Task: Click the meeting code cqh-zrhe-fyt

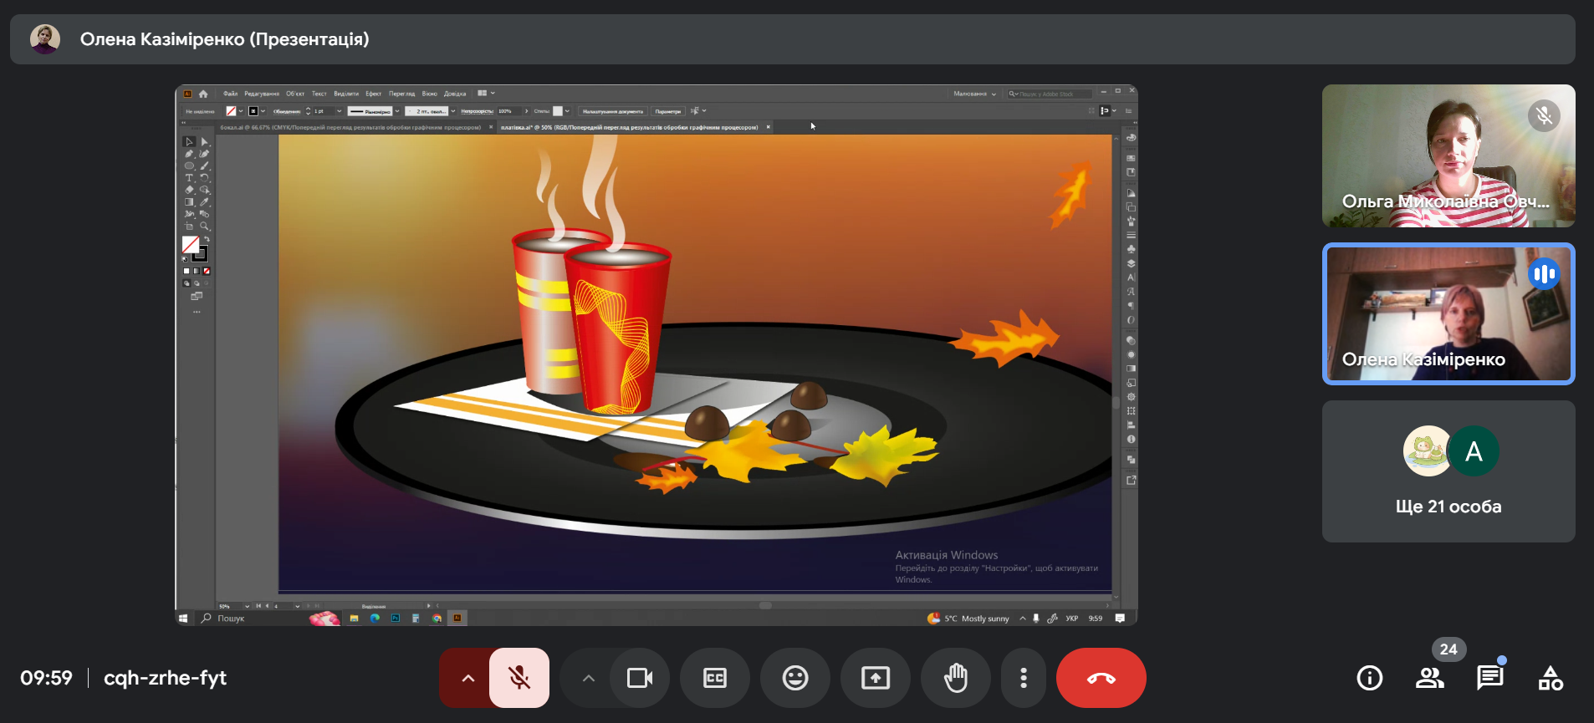Action: (165, 678)
